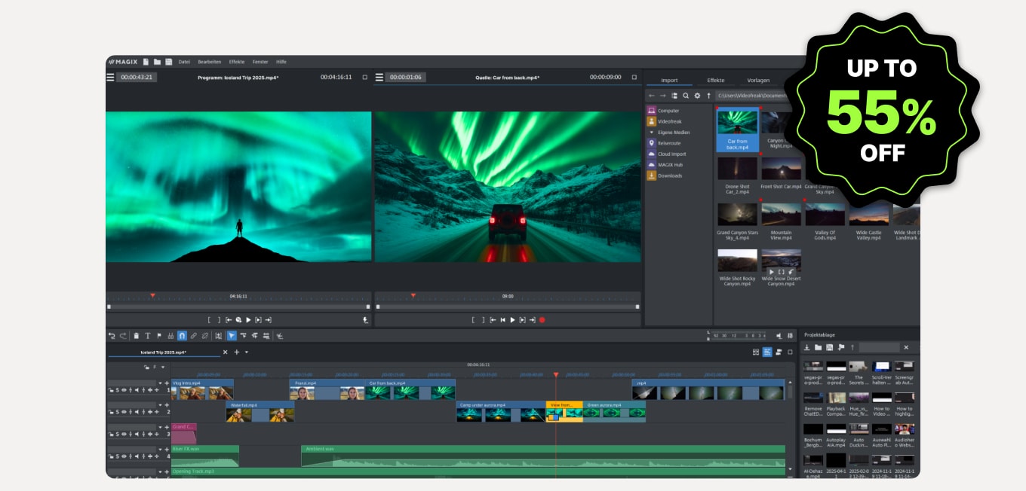This screenshot has height=491, width=1026.
Task: Open new file icon beside MAGIX logo
Action: [x=146, y=62]
